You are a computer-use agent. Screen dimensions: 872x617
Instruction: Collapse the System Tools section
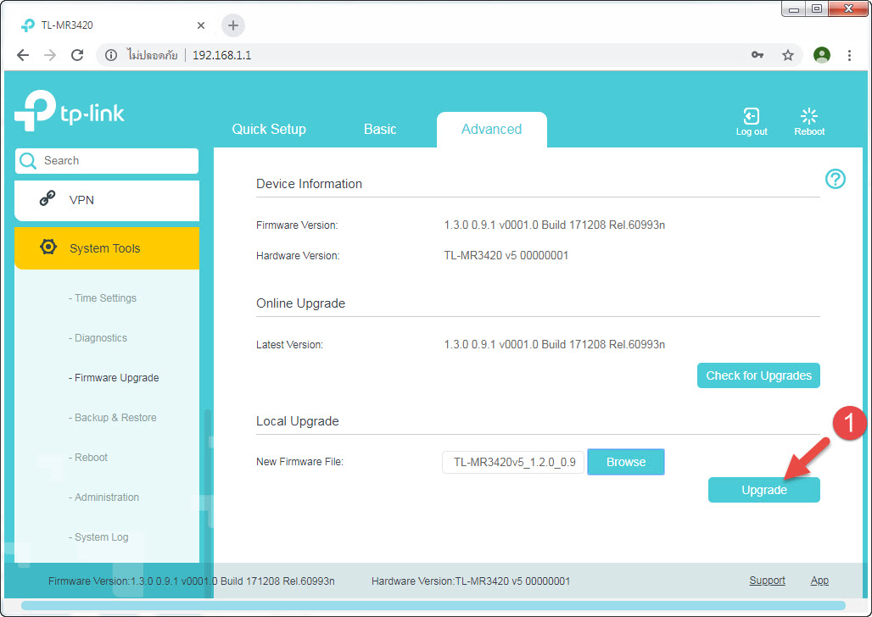(x=107, y=248)
